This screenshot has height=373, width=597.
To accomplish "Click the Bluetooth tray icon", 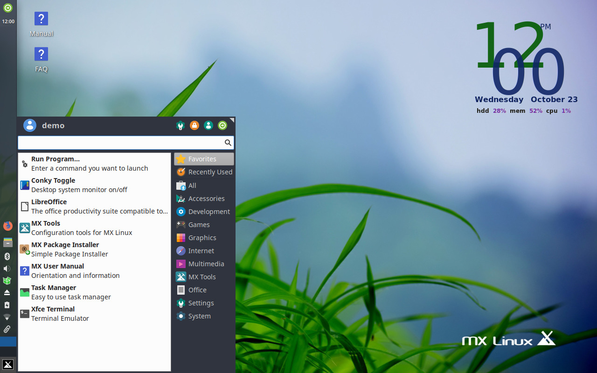I will [x=7, y=256].
